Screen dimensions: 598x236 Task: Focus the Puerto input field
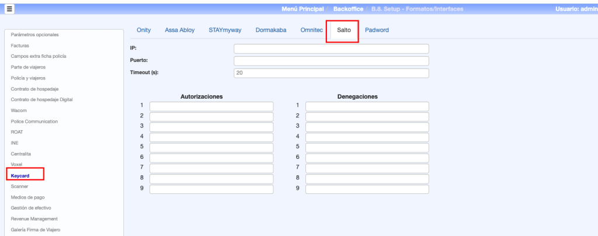pos(331,61)
